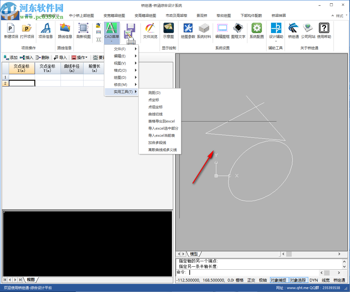The image size is (350, 292).
Task: Choose 表格导出到excel
Action: pyautogui.click(x=160, y=121)
